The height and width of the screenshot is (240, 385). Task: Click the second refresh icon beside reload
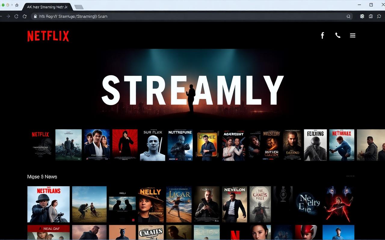pos(25,16)
